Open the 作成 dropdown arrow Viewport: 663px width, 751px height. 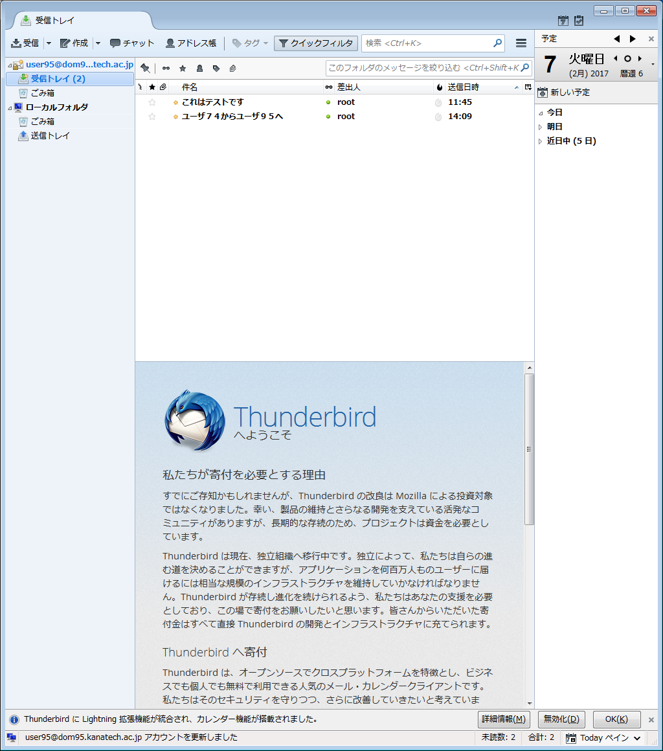tap(98, 43)
